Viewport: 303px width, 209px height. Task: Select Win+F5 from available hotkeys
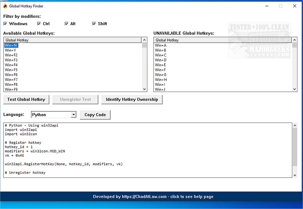pyautogui.click(x=11, y=70)
